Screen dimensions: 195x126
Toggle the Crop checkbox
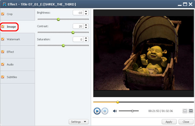3,14
